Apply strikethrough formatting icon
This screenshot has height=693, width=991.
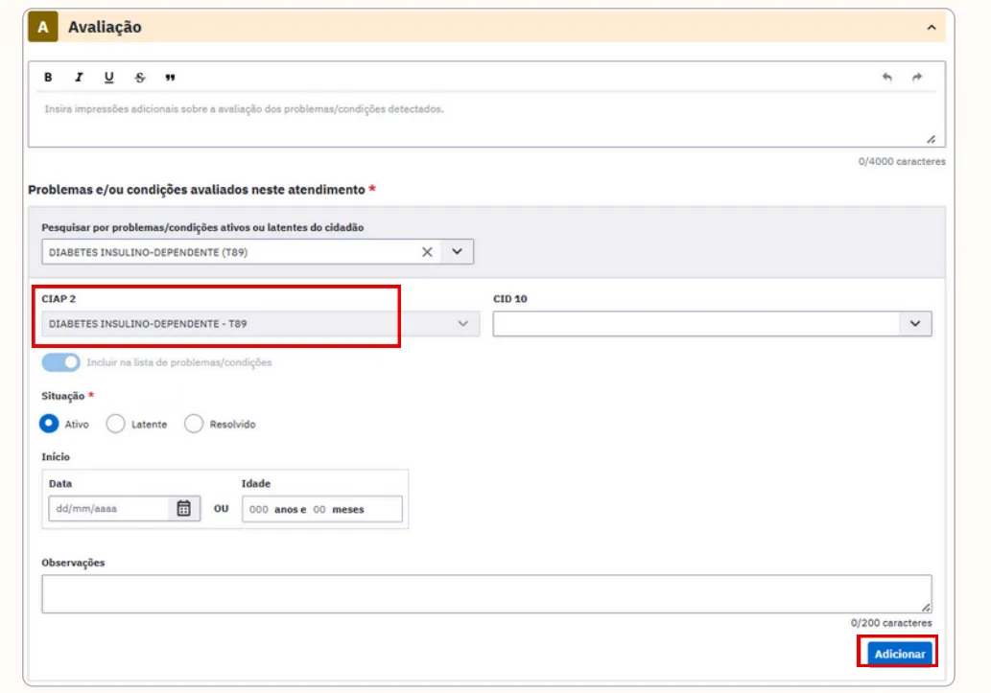[140, 77]
